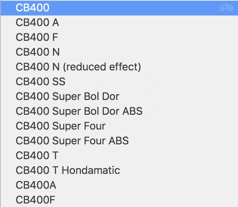Select the CB400 F option
238x207 pixels.
click(x=37, y=37)
